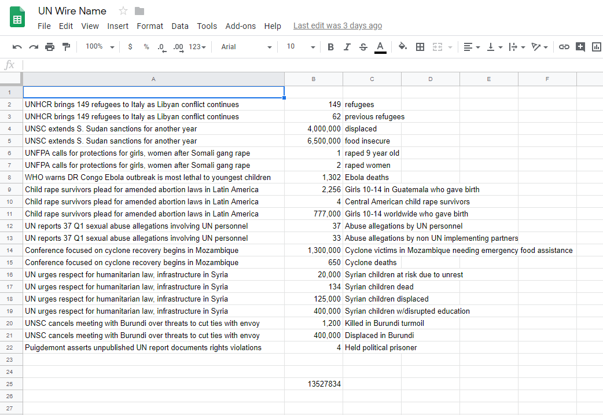This screenshot has height=415, width=603.
Task: Click the Insert chart icon
Action: [597, 47]
